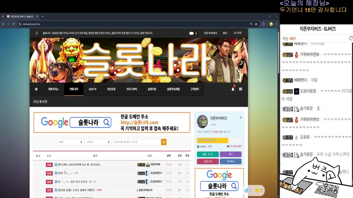This screenshot has width=353, height=198.
Task: Open the browser extensions puzzle icon
Action: click(x=263, y=24)
